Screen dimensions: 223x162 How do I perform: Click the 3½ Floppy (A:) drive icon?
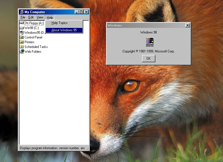[22, 23]
